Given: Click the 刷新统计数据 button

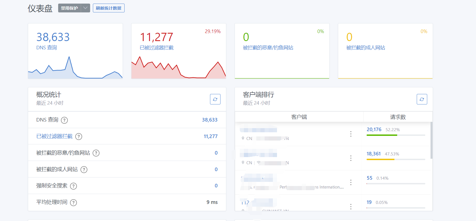Looking at the screenshot, I should [109, 8].
